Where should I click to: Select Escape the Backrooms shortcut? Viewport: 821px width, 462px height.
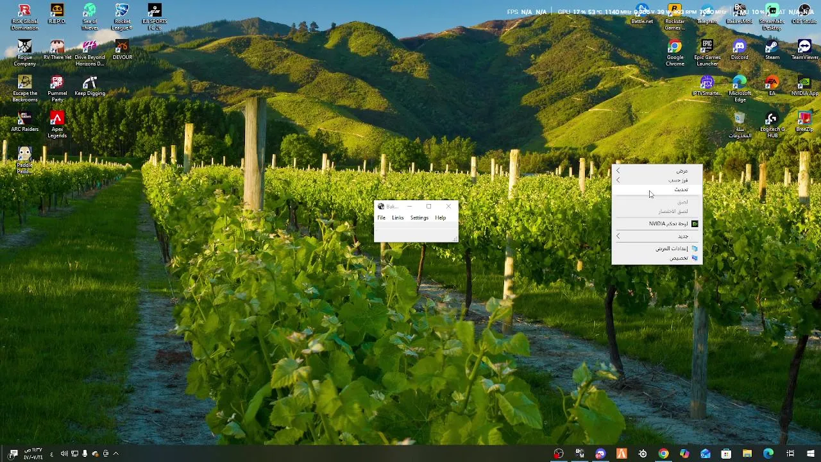[24, 89]
